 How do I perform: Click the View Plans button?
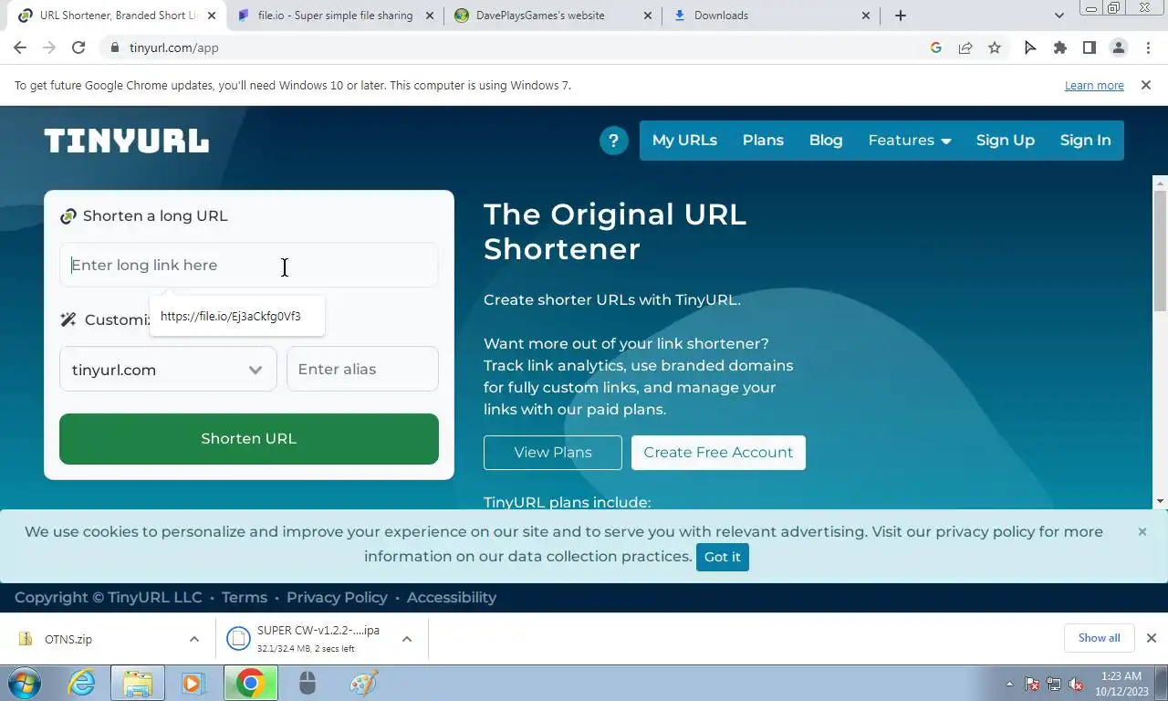click(553, 453)
